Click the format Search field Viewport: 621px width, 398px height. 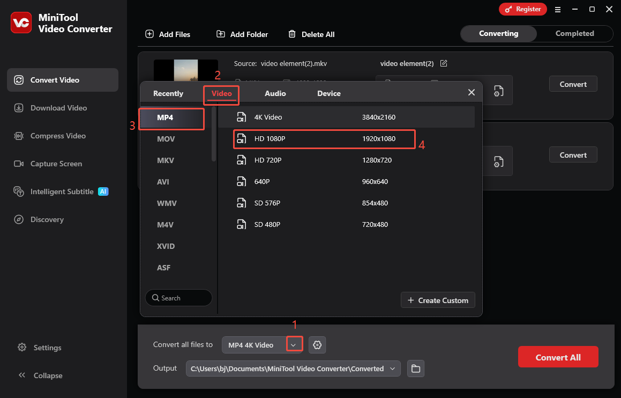tap(178, 298)
